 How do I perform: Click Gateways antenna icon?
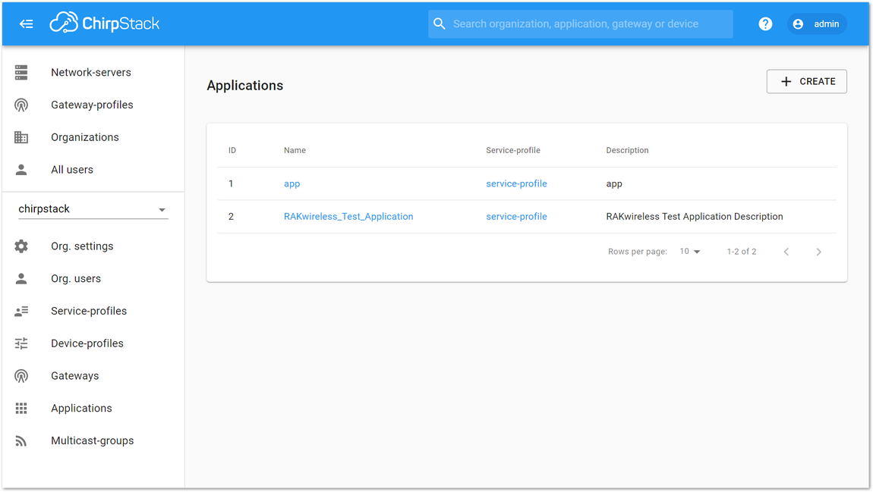click(x=21, y=376)
